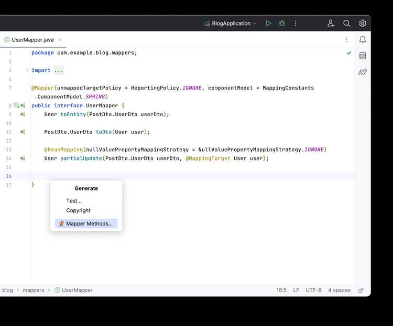The height and width of the screenshot is (326, 393).
Task: Toggle the read-only lock icon in status bar
Action: 361,290
